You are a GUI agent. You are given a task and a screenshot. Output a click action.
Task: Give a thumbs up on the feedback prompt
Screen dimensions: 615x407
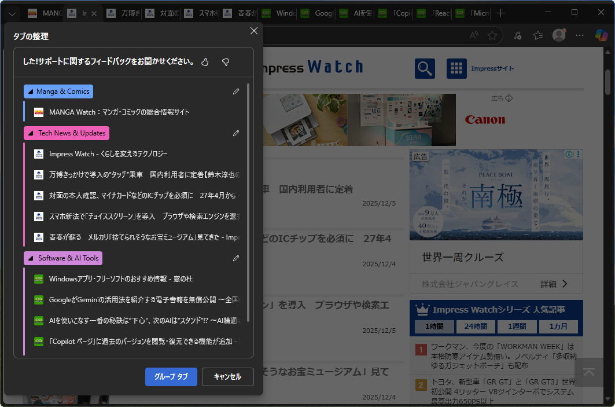pos(205,61)
